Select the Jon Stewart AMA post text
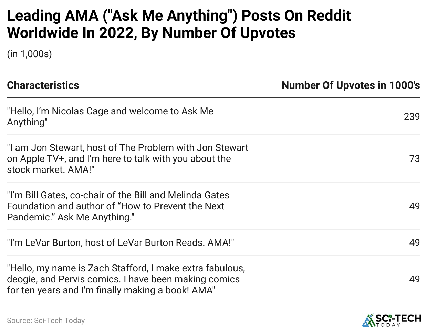The width and height of the screenshot is (427, 332). tap(127, 158)
